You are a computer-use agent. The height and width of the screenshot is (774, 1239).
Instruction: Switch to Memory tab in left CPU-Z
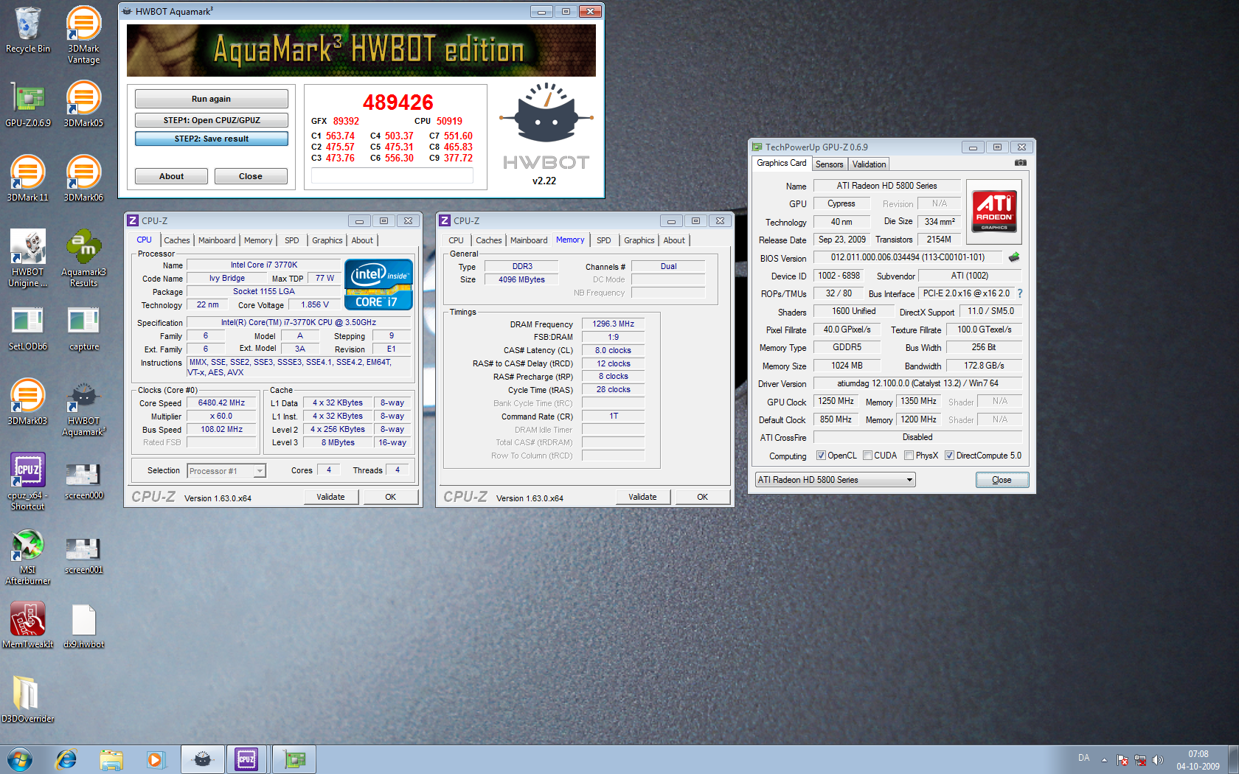pyautogui.click(x=258, y=240)
